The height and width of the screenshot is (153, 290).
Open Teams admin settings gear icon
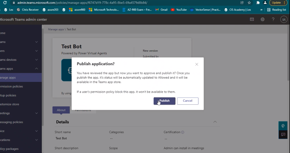tap(262, 19)
